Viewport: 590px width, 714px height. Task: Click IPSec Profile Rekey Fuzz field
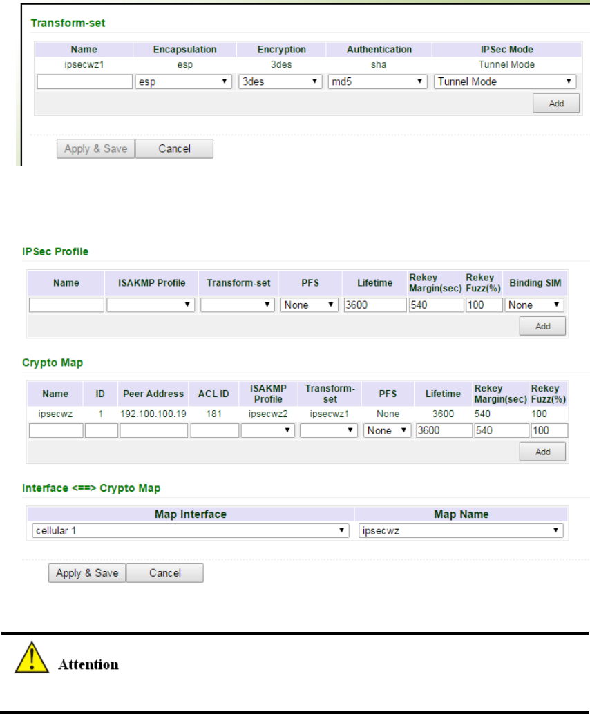(x=484, y=305)
